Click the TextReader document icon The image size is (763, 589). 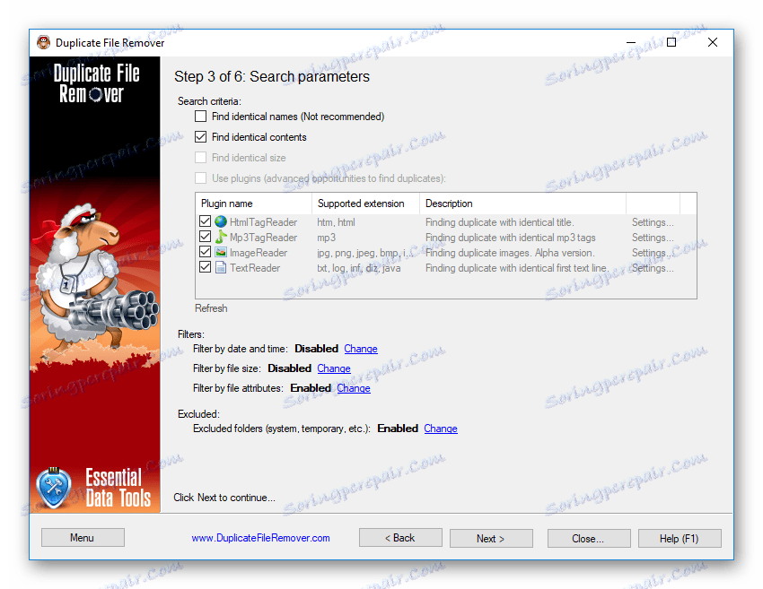(221, 268)
